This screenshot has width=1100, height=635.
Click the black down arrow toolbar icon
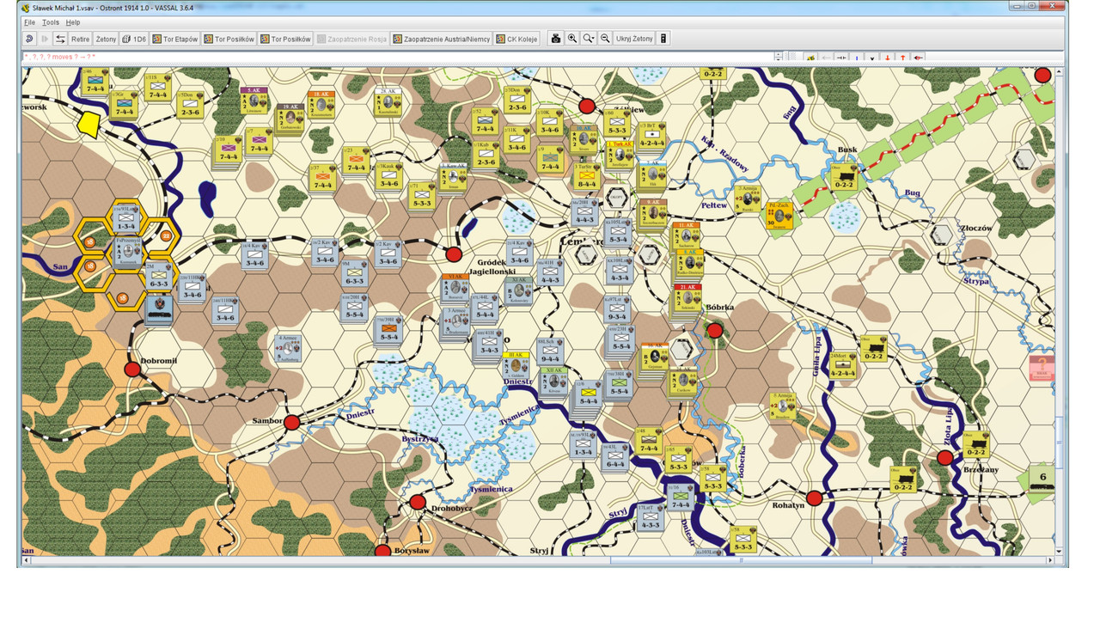(871, 58)
